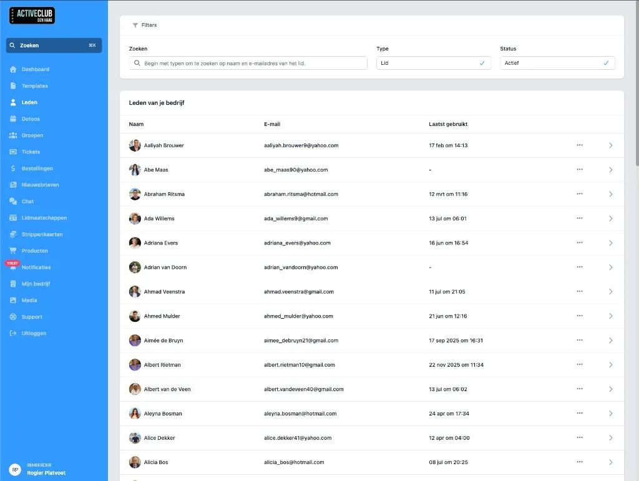This screenshot has width=639, height=481.
Task: Open more options for Ahmed Mulder
Action: point(580,316)
